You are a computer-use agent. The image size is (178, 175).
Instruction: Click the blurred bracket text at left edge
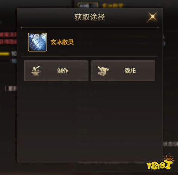[x=11, y=89]
